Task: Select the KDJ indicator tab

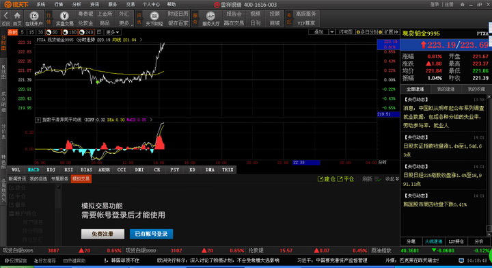Action: click(x=51, y=170)
